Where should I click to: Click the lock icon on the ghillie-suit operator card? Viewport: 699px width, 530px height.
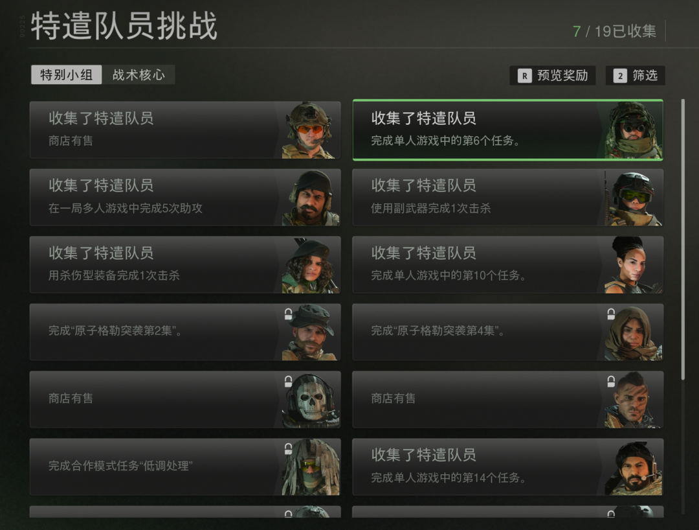click(x=289, y=449)
